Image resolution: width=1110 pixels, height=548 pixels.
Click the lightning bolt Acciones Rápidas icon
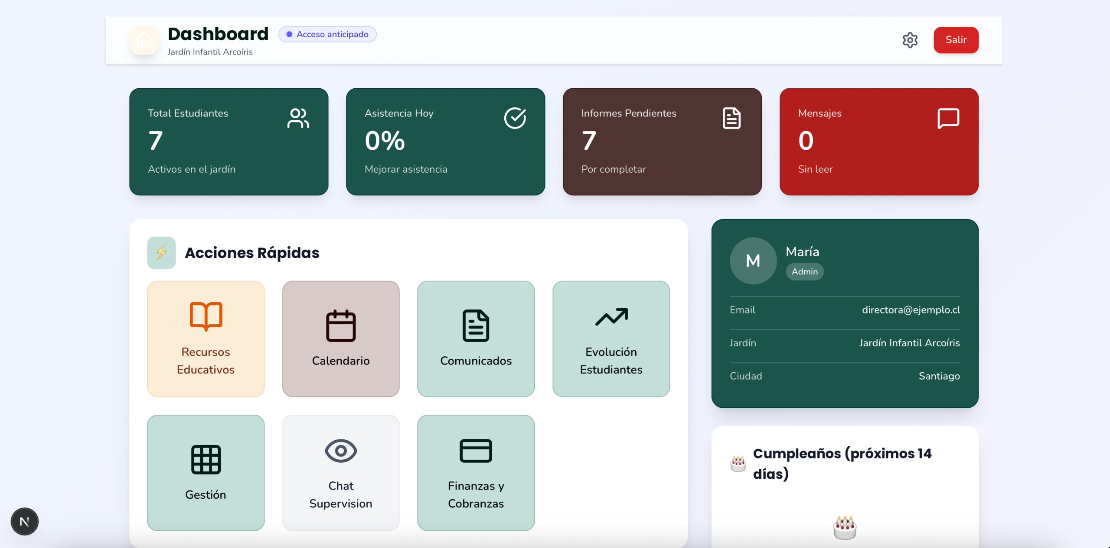(161, 252)
